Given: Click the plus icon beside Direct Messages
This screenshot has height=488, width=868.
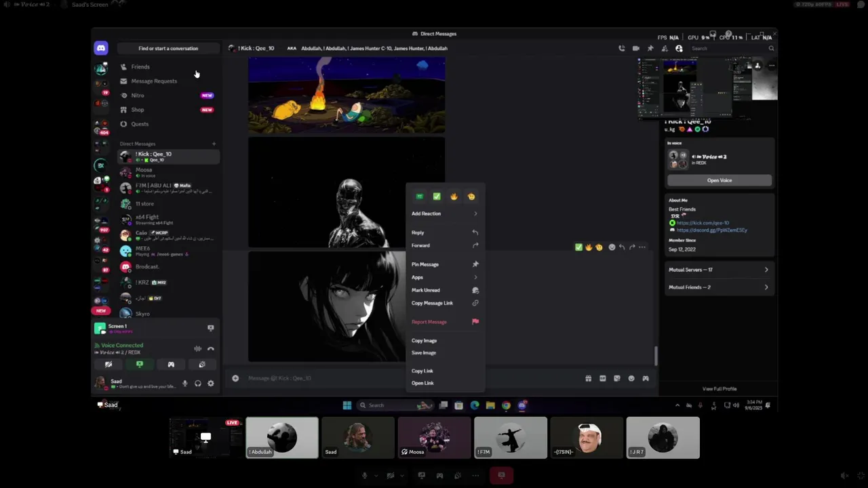Looking at the screenshot, I should tap(214, 144).
